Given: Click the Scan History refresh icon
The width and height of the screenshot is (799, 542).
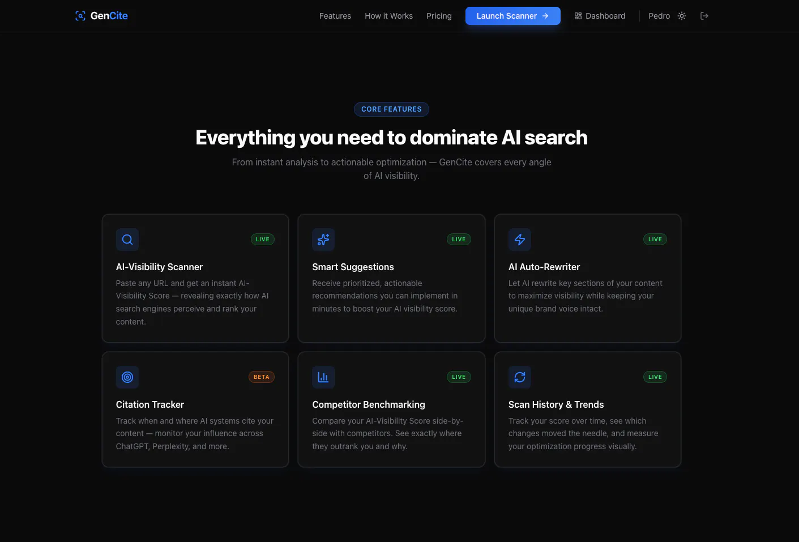Looking at the screenshot, I should (x=520, y=377).
